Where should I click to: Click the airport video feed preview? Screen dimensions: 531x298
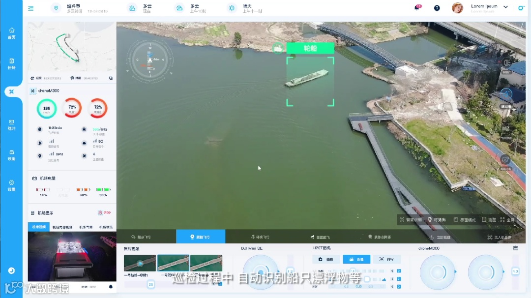point(72,256)
